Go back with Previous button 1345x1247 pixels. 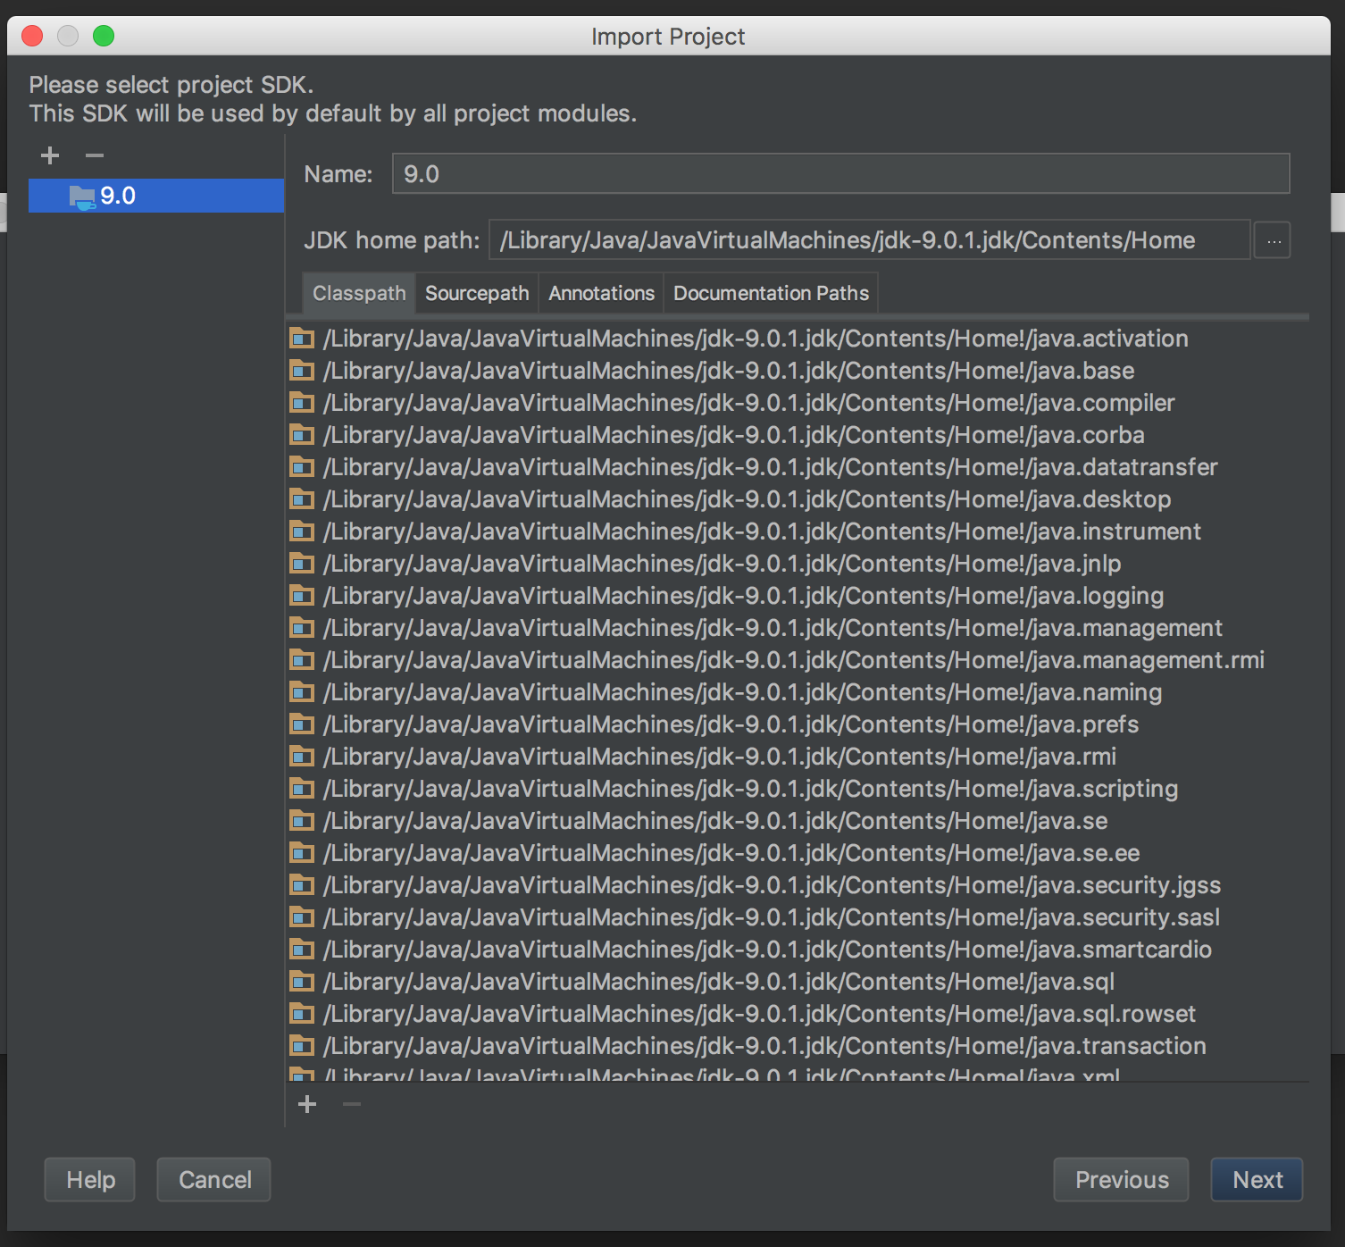pos(1121,1179)
